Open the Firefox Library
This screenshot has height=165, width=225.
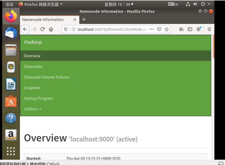point(181,29)
